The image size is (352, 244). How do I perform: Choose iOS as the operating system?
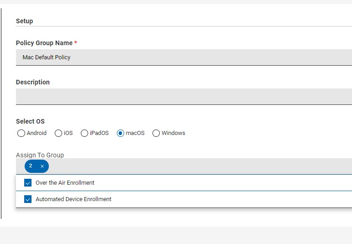[58, 133]
